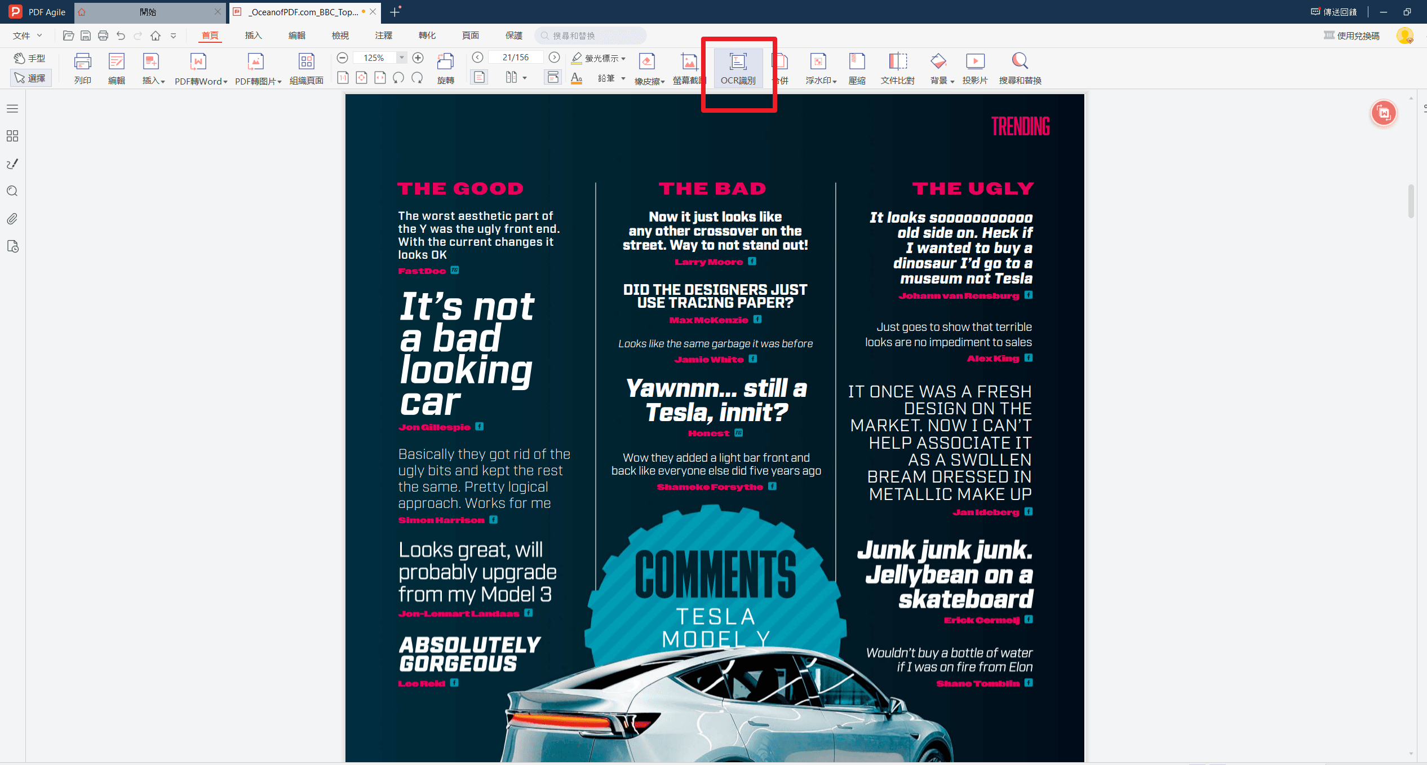
Task: Select the 選擇 selection tool
Action: coord(30,78)
